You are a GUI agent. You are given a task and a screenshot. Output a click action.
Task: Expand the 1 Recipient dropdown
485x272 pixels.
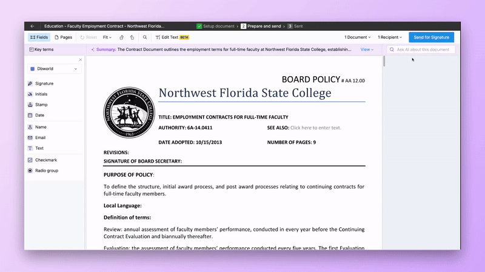click(390, 37)
